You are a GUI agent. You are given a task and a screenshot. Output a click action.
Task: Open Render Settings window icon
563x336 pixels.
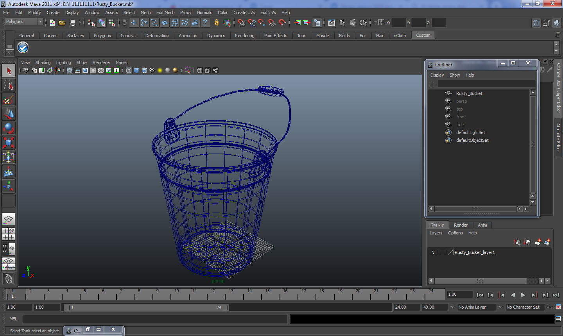pos(363,23)
